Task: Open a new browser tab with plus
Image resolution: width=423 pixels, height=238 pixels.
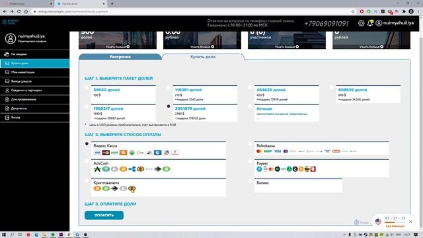Action: 112,4
